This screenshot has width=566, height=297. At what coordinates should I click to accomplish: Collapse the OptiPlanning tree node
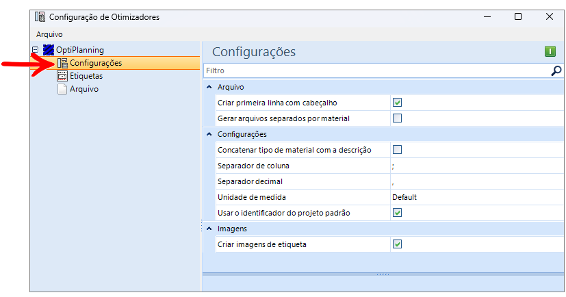[x=36, y=50]
